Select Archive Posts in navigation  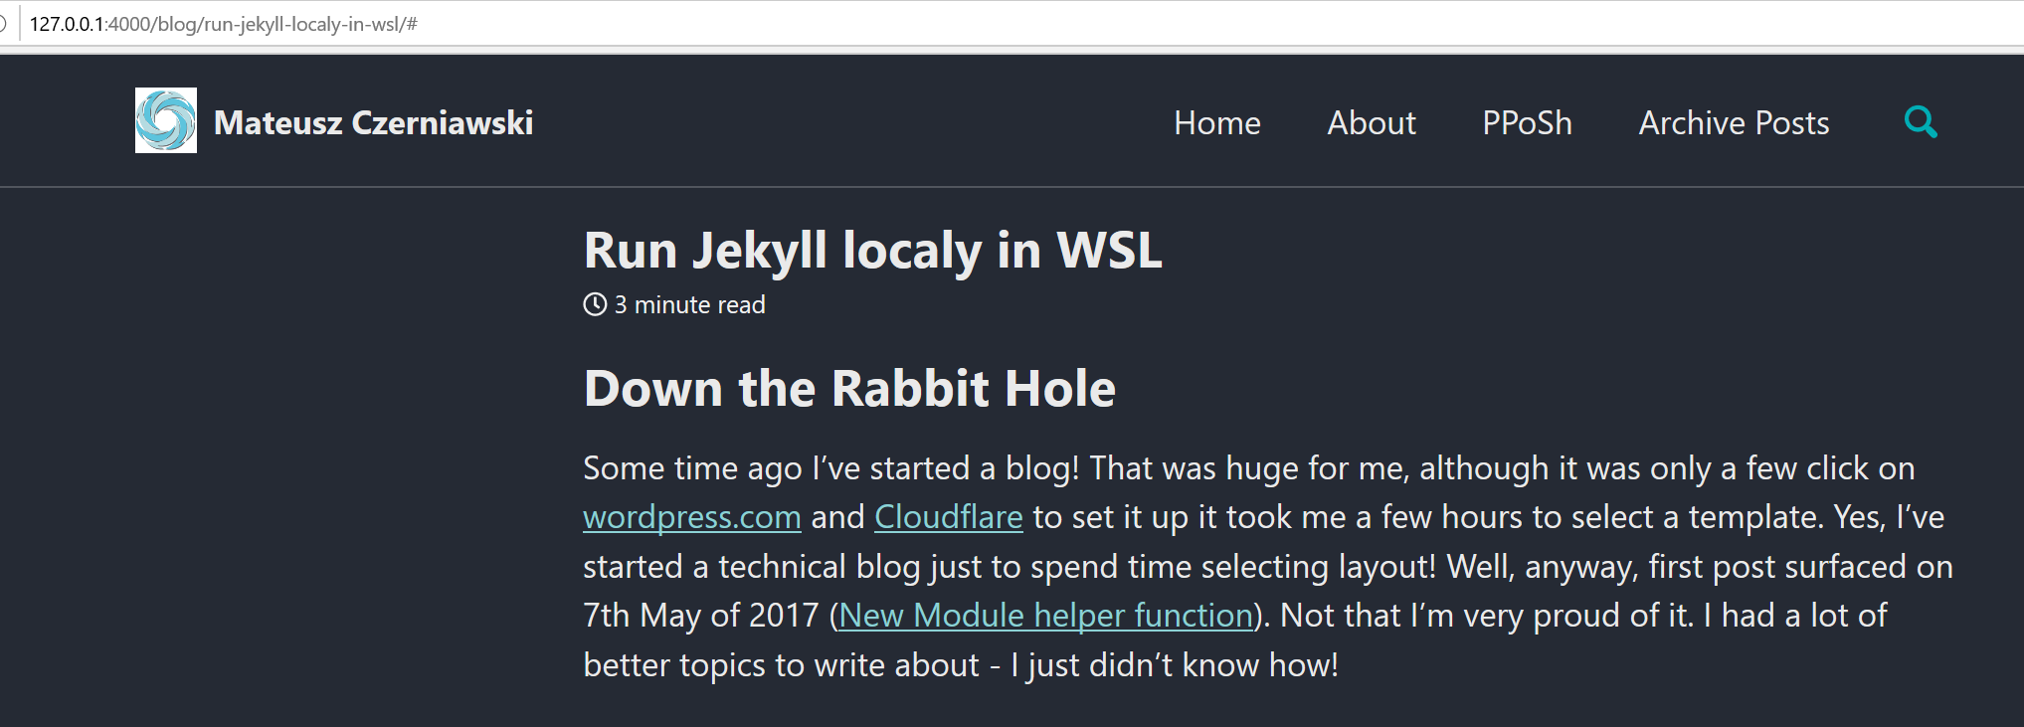[x=1734, y=122]
